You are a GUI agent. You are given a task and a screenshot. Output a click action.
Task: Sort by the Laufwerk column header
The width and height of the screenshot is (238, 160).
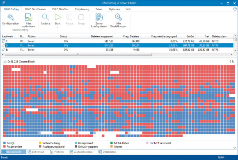(7, 36)
